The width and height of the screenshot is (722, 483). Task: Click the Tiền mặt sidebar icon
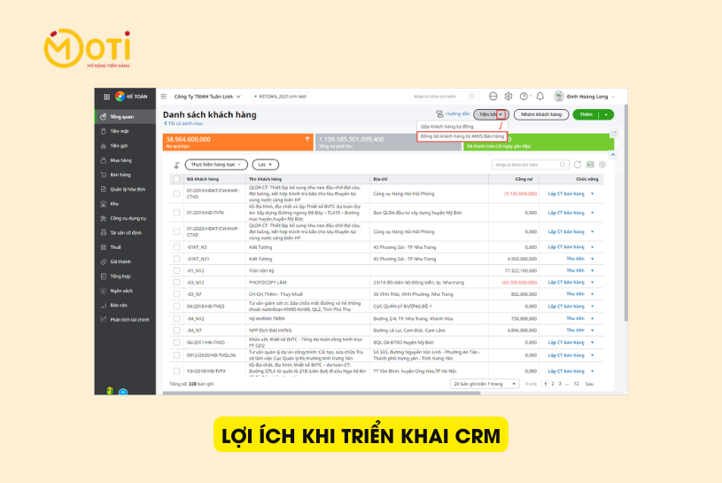point(104,131)
